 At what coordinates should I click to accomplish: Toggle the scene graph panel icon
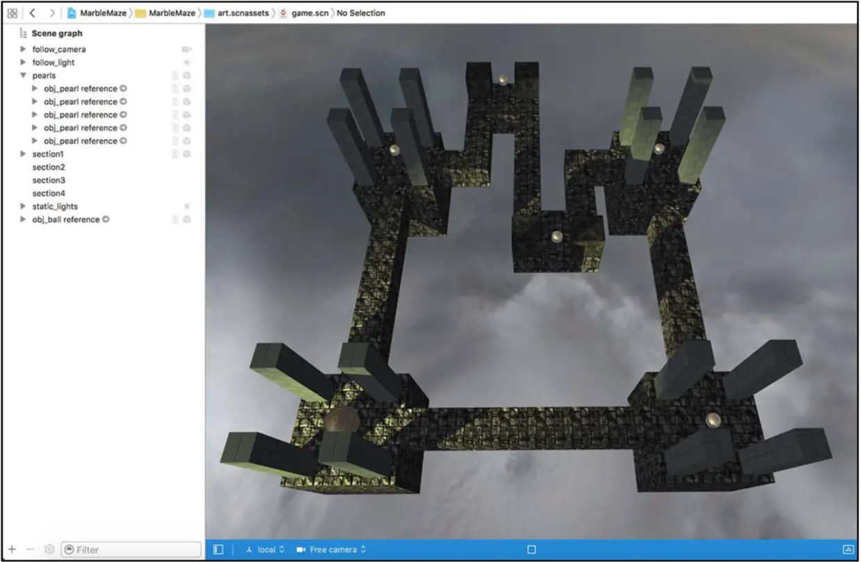click(x=218, y=549)
